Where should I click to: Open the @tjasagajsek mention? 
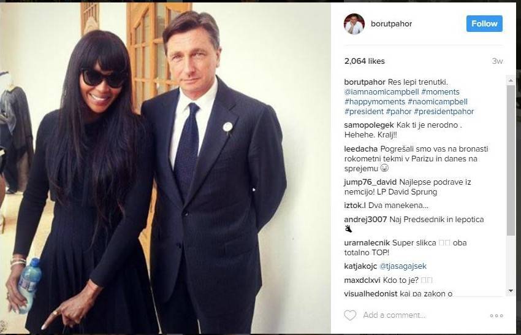click(x=403, y=266)
